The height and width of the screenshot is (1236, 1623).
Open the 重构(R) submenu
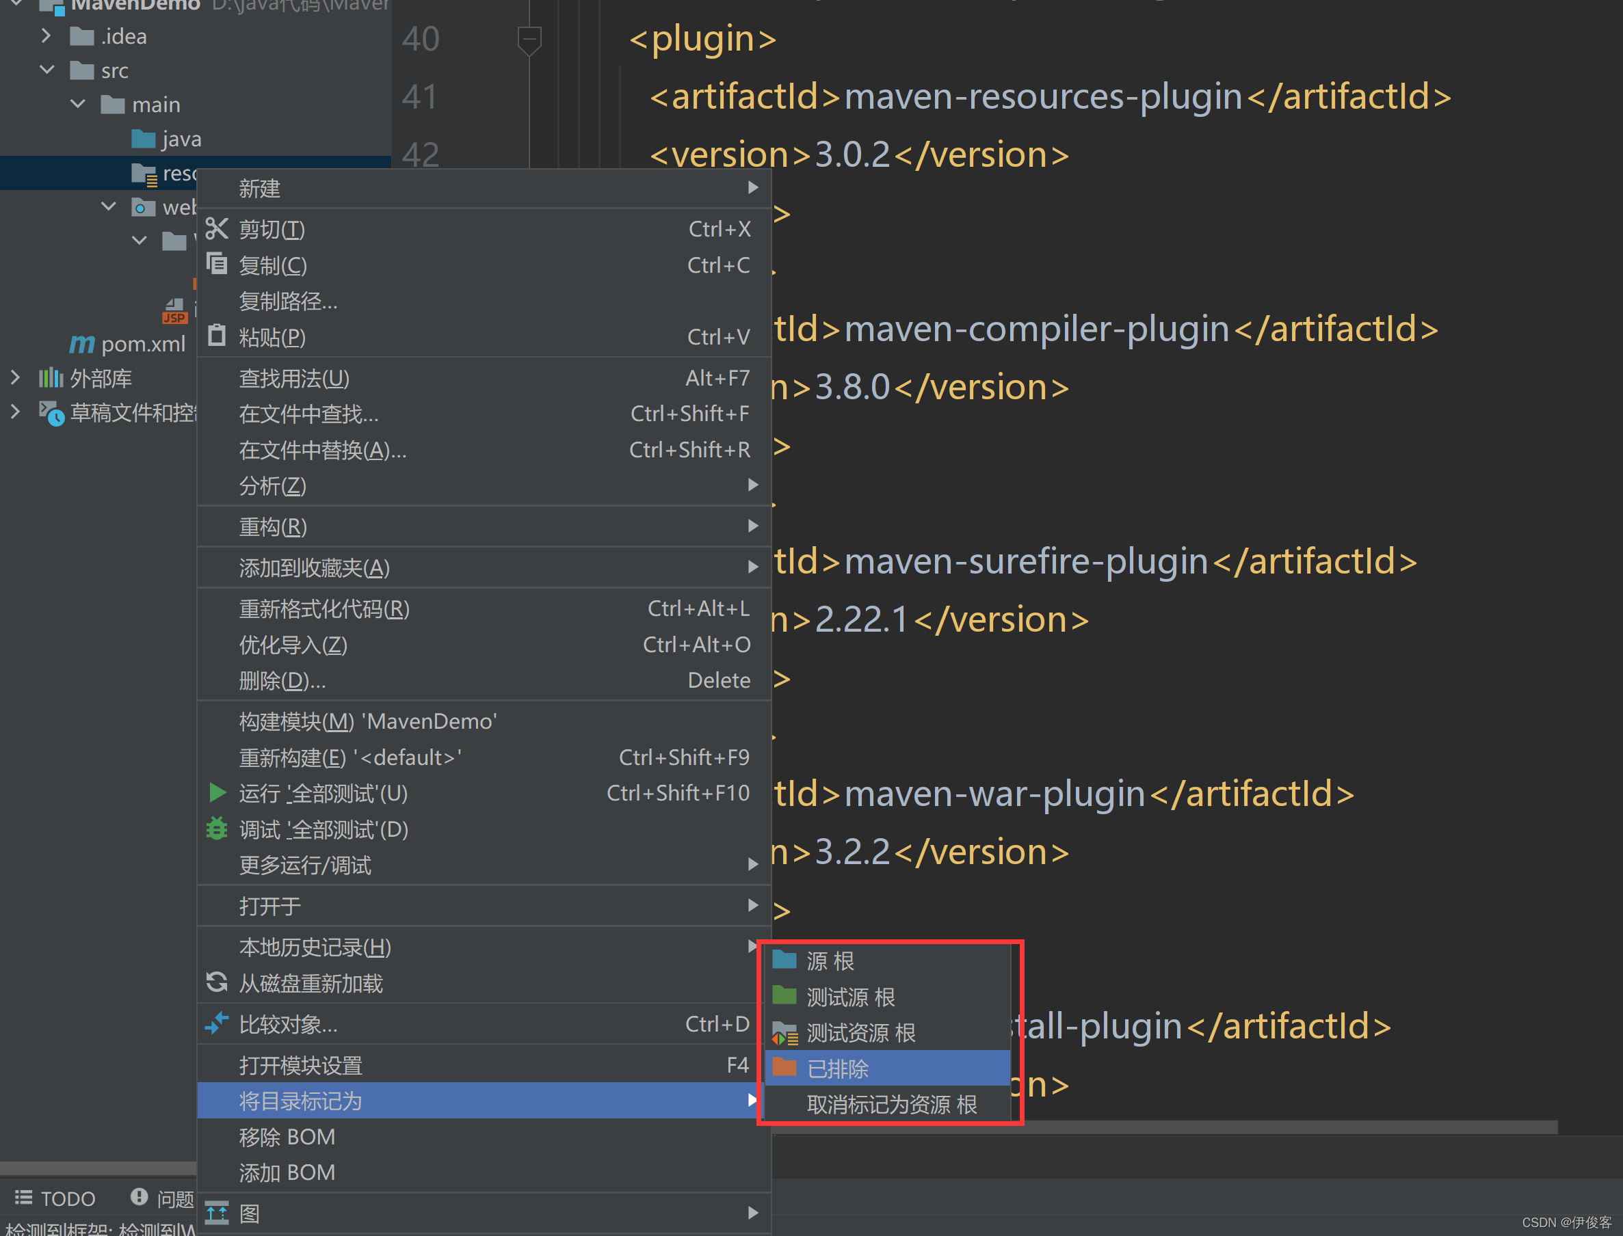[484, 526]
